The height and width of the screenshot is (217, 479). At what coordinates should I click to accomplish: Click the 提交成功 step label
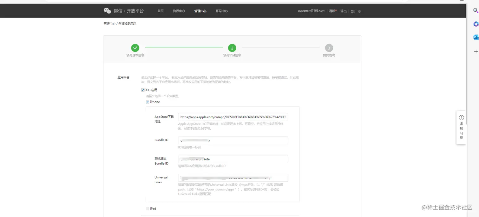click(x=329, y=55)
